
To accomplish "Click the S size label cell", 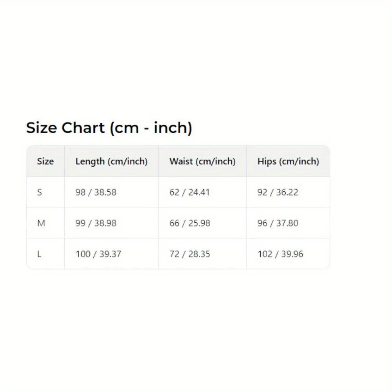I will point(40,192).
